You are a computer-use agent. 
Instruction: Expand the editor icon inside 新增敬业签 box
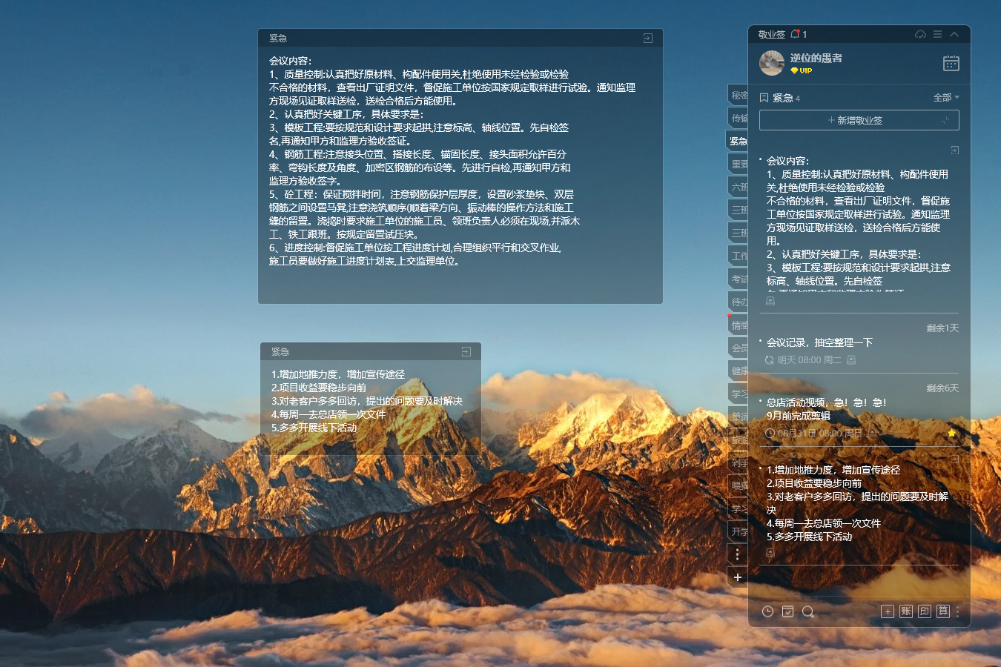pos(945,120)
